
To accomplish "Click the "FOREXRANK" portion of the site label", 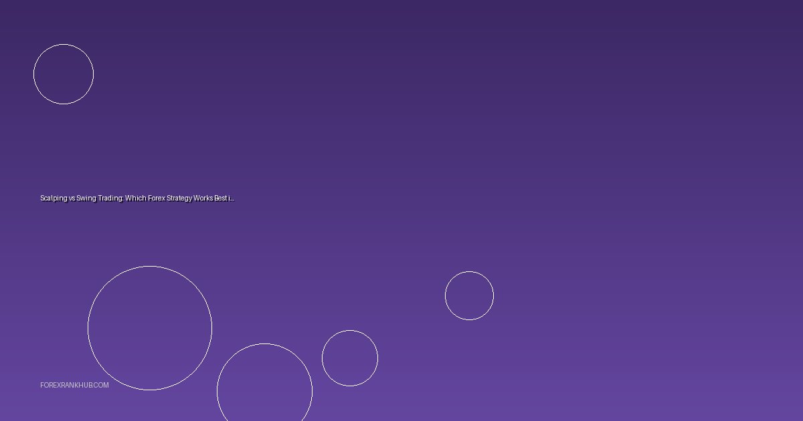I will point(60,386).
